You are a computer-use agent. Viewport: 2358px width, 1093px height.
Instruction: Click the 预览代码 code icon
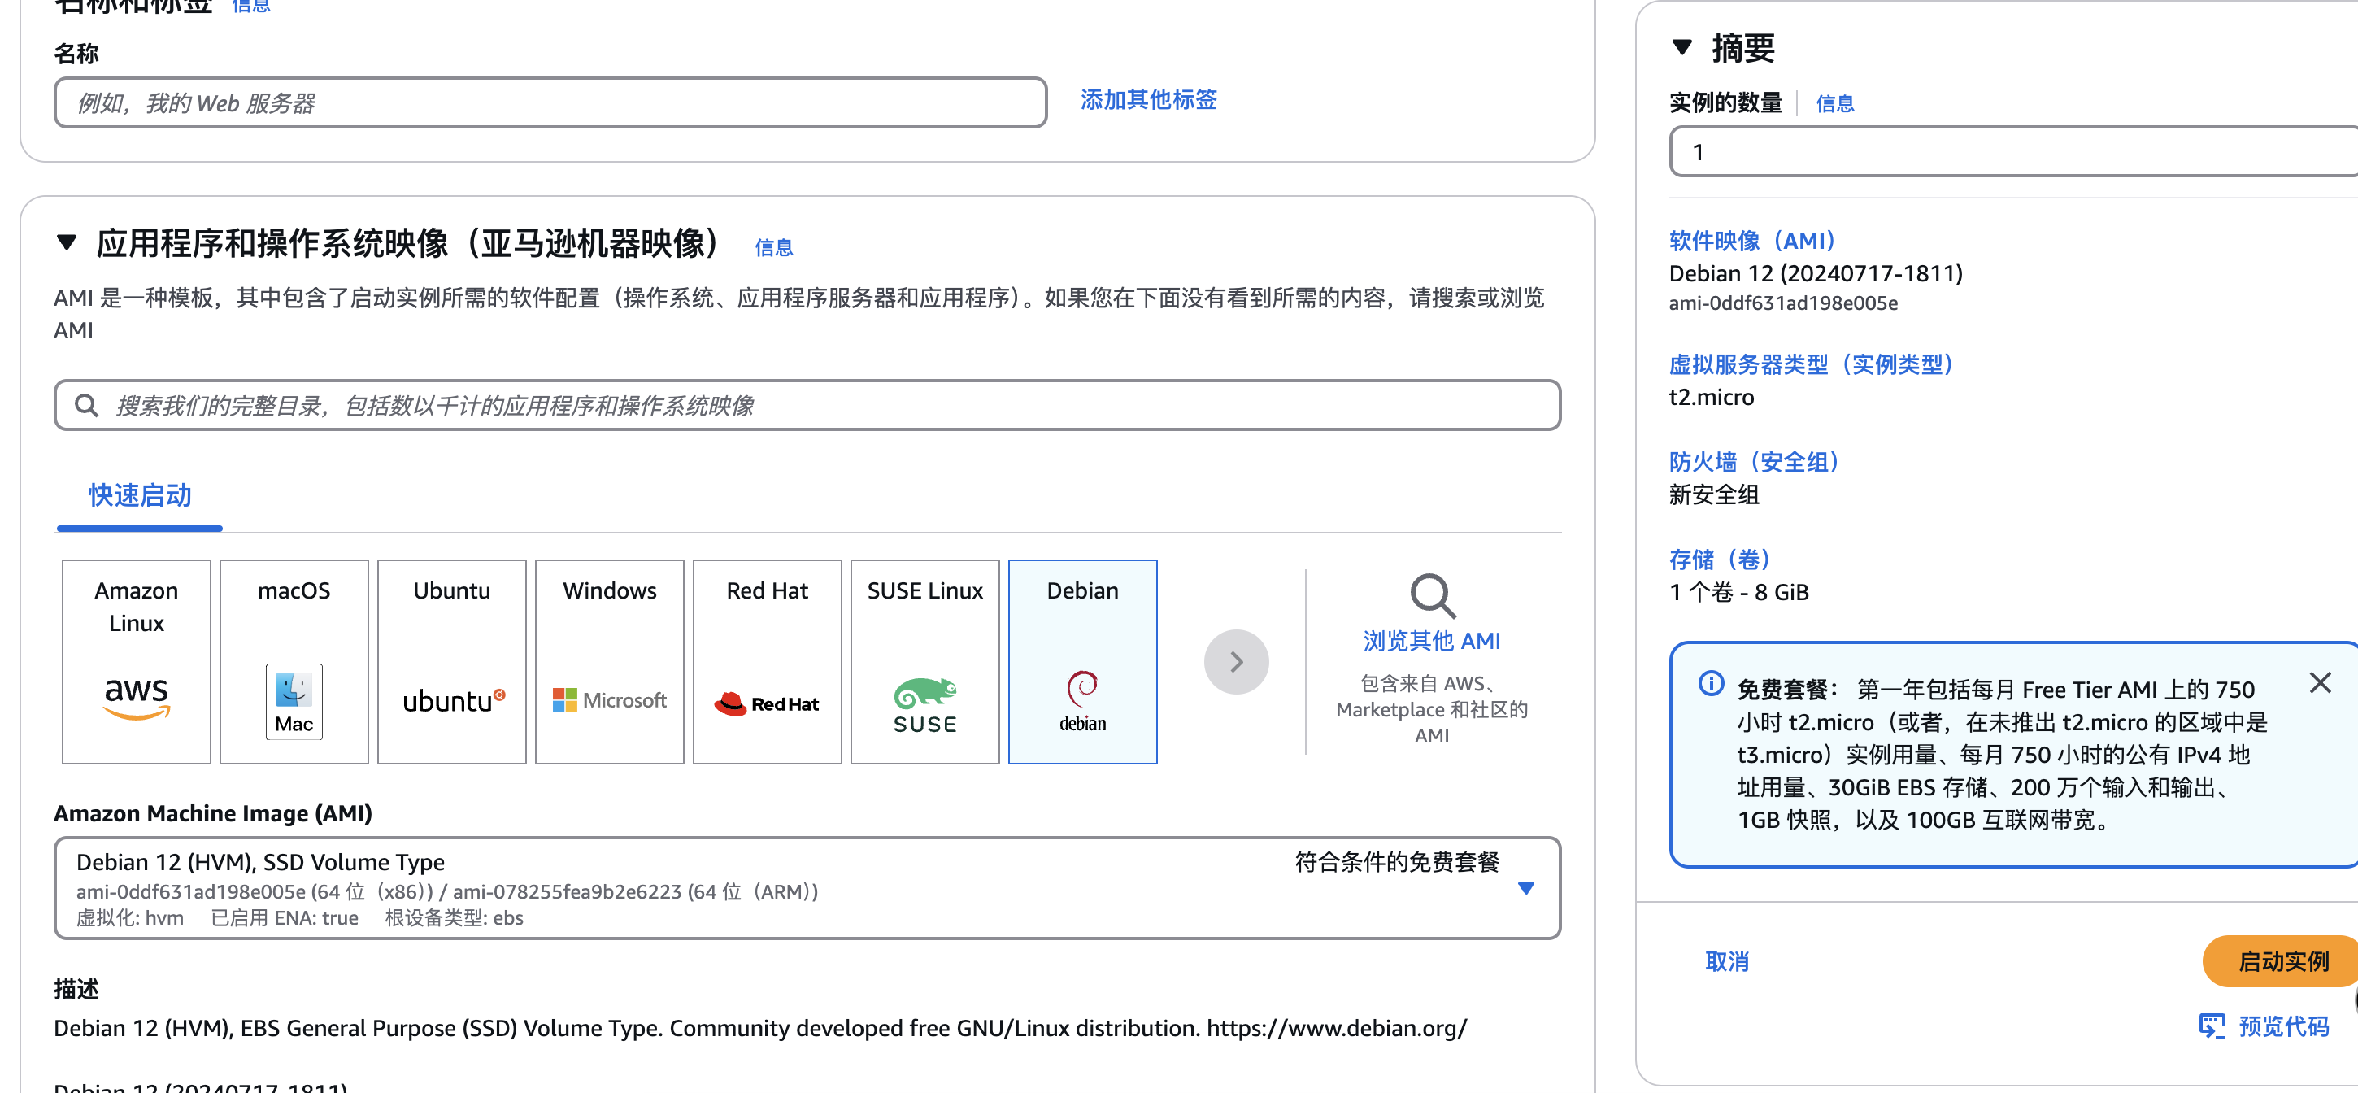(x=2212, y=1026)
